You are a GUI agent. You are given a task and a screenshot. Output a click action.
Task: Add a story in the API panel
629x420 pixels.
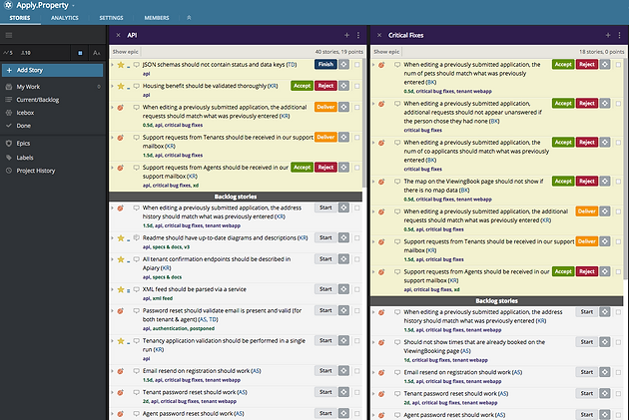point(346,35)
